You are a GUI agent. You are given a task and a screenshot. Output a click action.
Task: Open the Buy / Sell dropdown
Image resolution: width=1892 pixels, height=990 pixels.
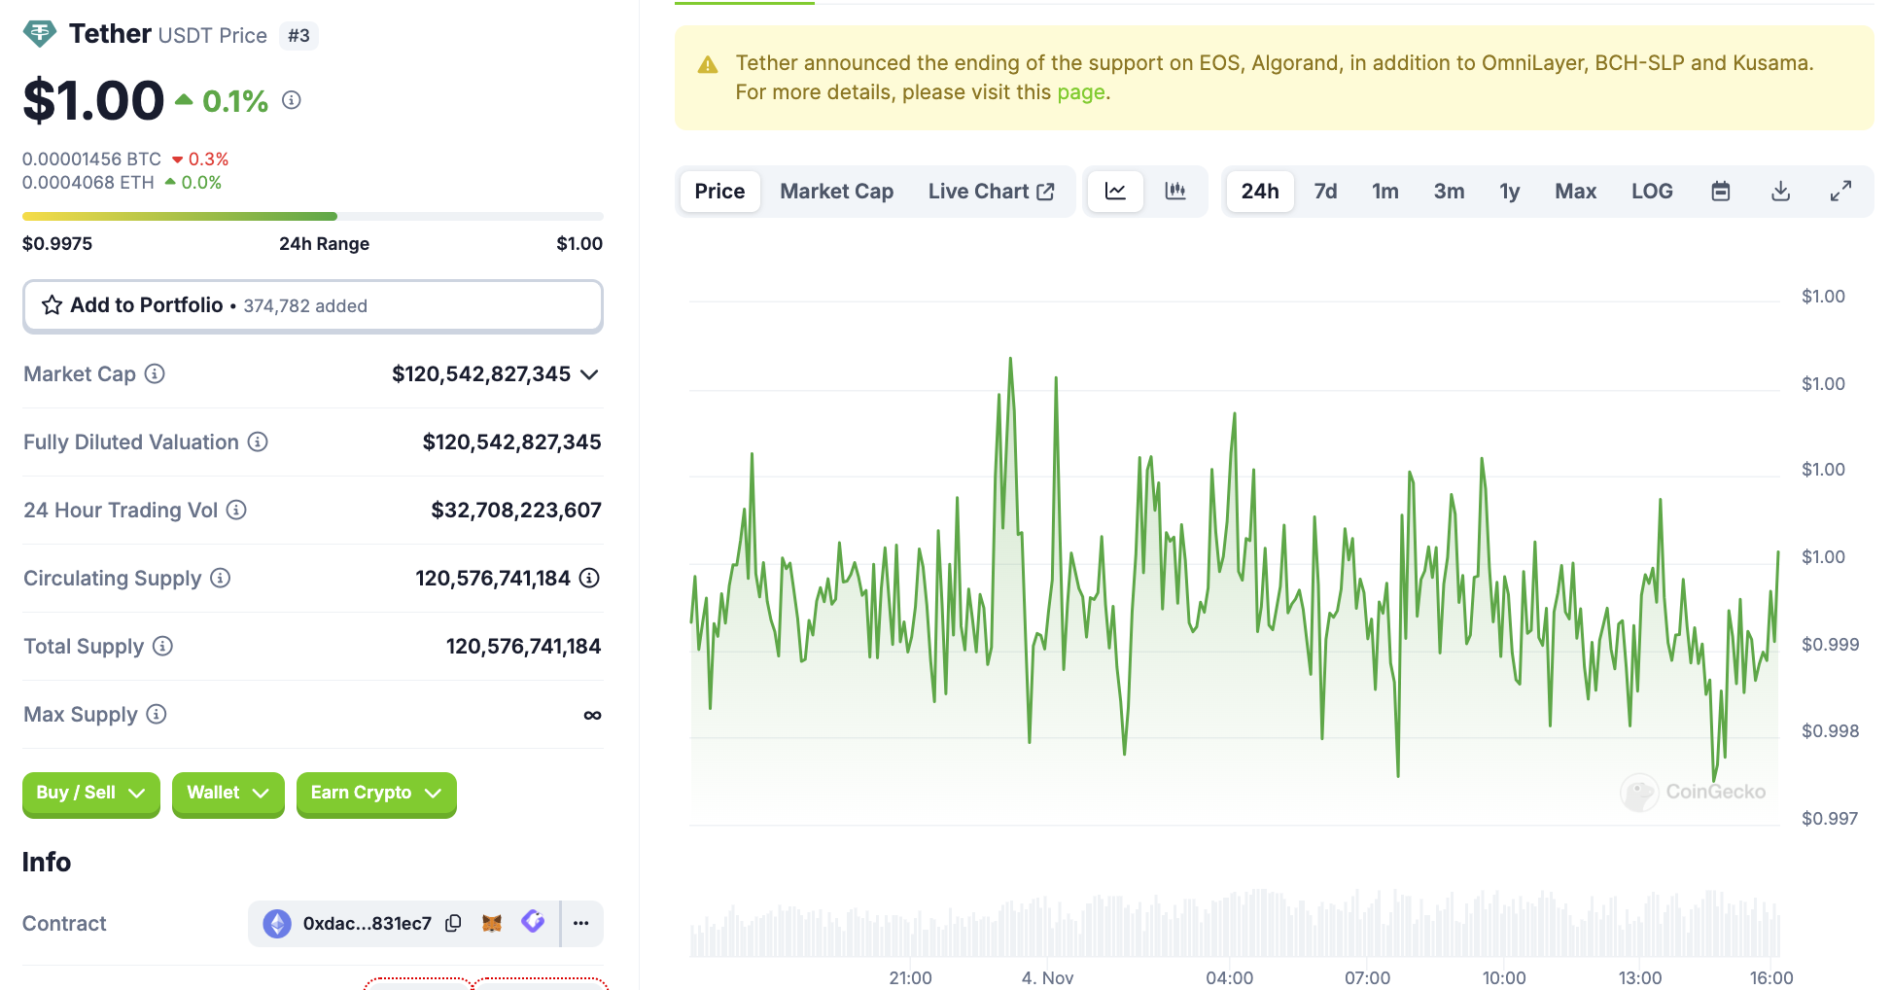[90, 794]
